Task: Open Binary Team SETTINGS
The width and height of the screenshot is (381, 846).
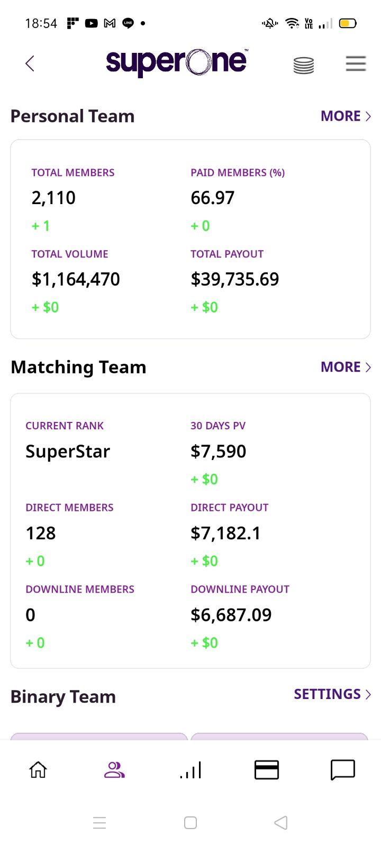Action: [332, 694]
